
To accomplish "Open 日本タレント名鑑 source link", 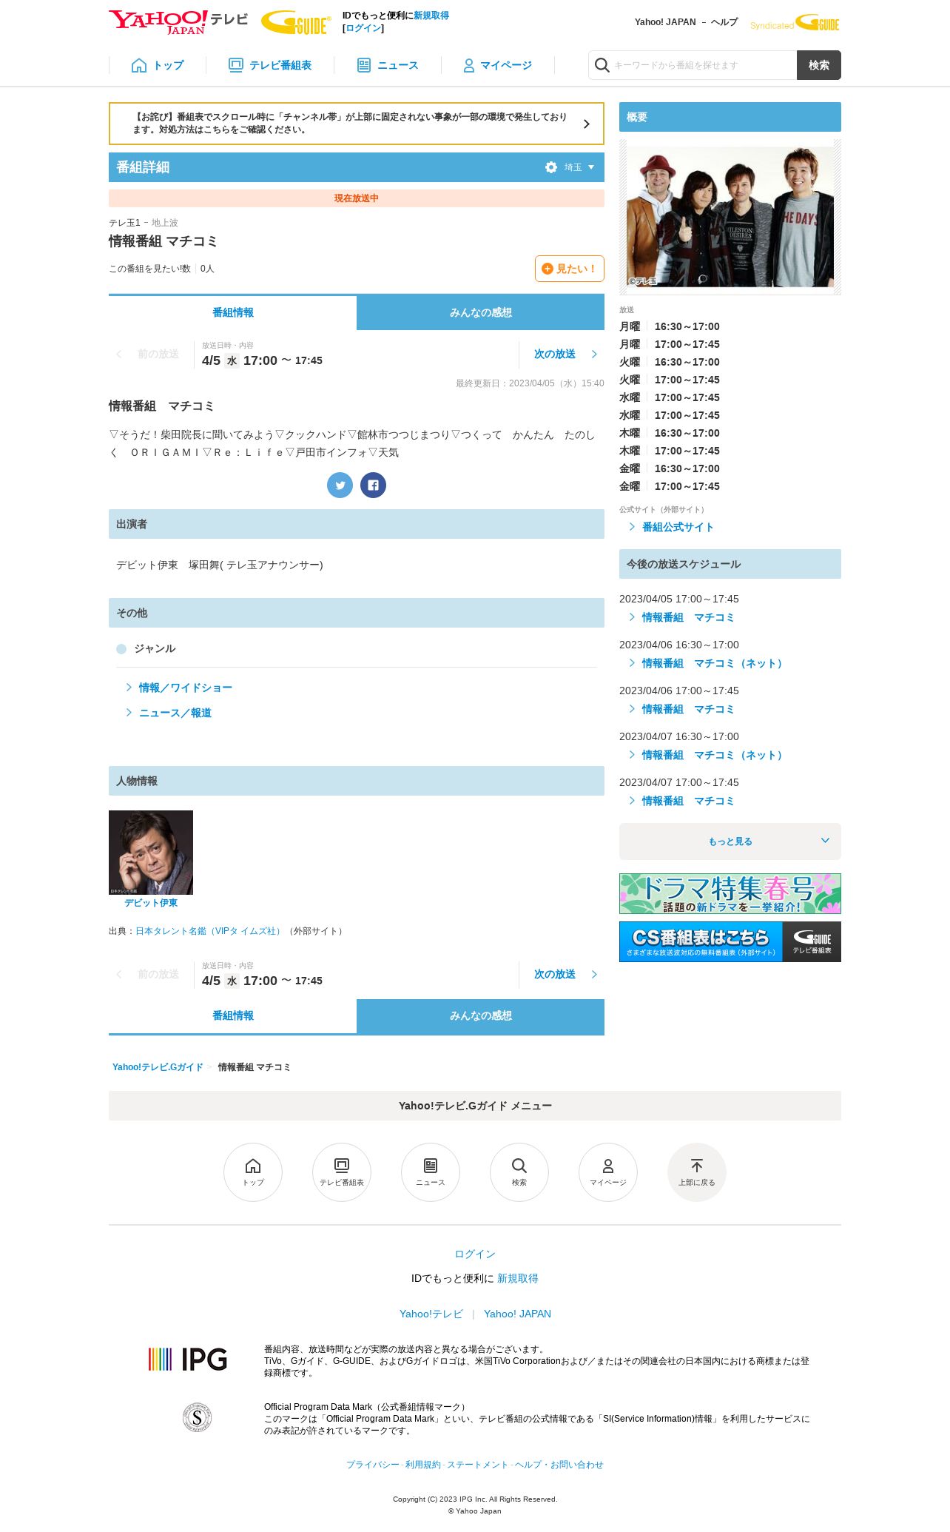I will 209,931.
